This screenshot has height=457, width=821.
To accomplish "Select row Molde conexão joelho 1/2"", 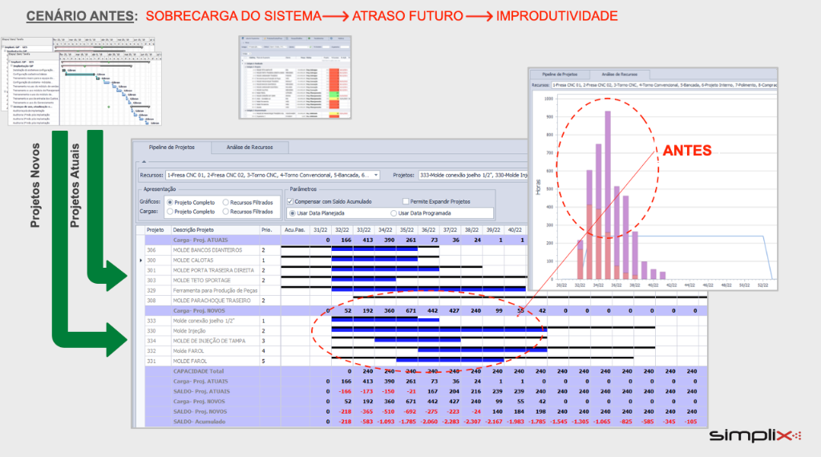I will (204, 321).
